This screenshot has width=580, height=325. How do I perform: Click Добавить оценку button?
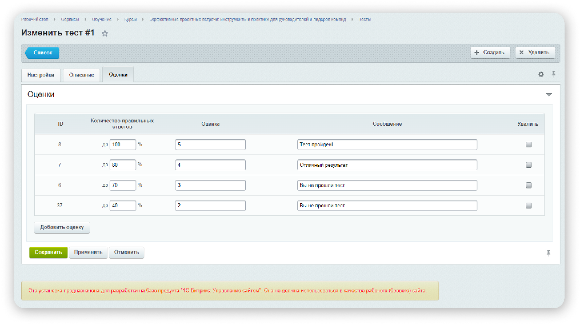coord(62,227)
